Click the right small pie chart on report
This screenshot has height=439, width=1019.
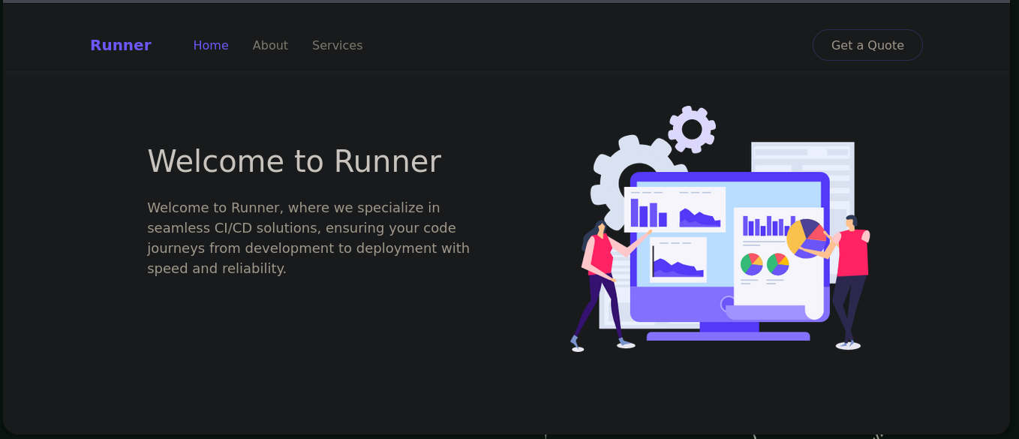777,264
